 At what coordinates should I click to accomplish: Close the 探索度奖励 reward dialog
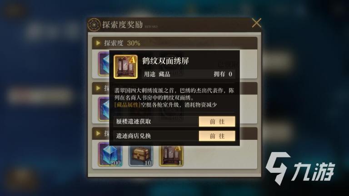256,23
